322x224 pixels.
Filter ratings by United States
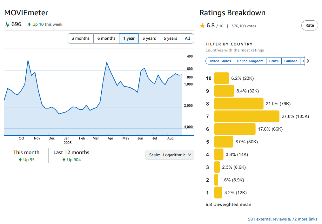pyautogui.click(x=220, y=61)
